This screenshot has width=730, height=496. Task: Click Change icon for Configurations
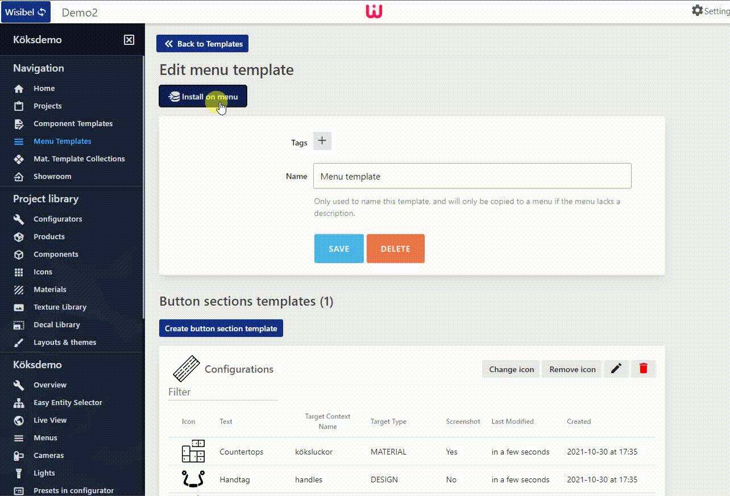(510, 369)
